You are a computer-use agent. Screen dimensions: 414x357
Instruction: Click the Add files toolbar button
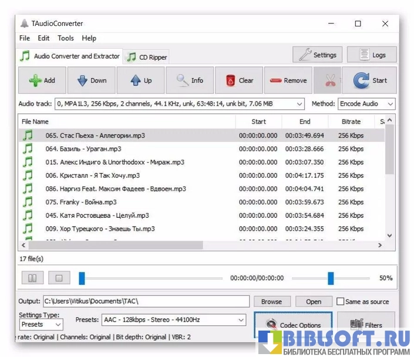coord(42,80)
